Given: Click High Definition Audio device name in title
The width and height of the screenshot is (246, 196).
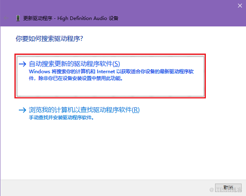Looking at the screenshot, I should (x=88, y=18).
